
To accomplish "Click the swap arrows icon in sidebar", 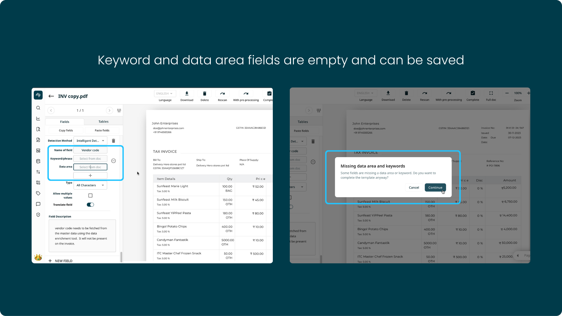I will pyautogui.click(x=38, y=172).
